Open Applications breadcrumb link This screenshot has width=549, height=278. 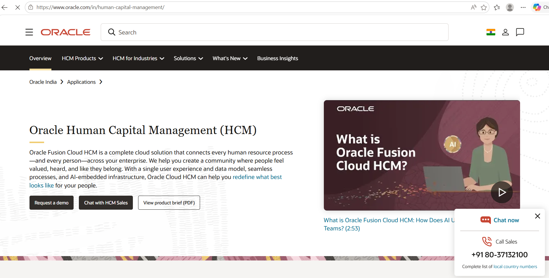pos(81,82)
